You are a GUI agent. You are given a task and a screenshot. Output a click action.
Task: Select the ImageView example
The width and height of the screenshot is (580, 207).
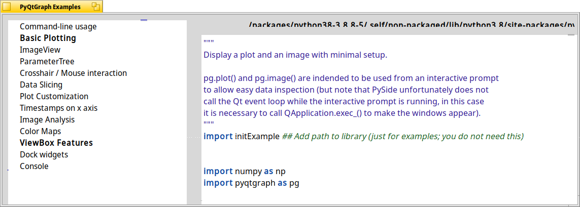coord(40,50)
